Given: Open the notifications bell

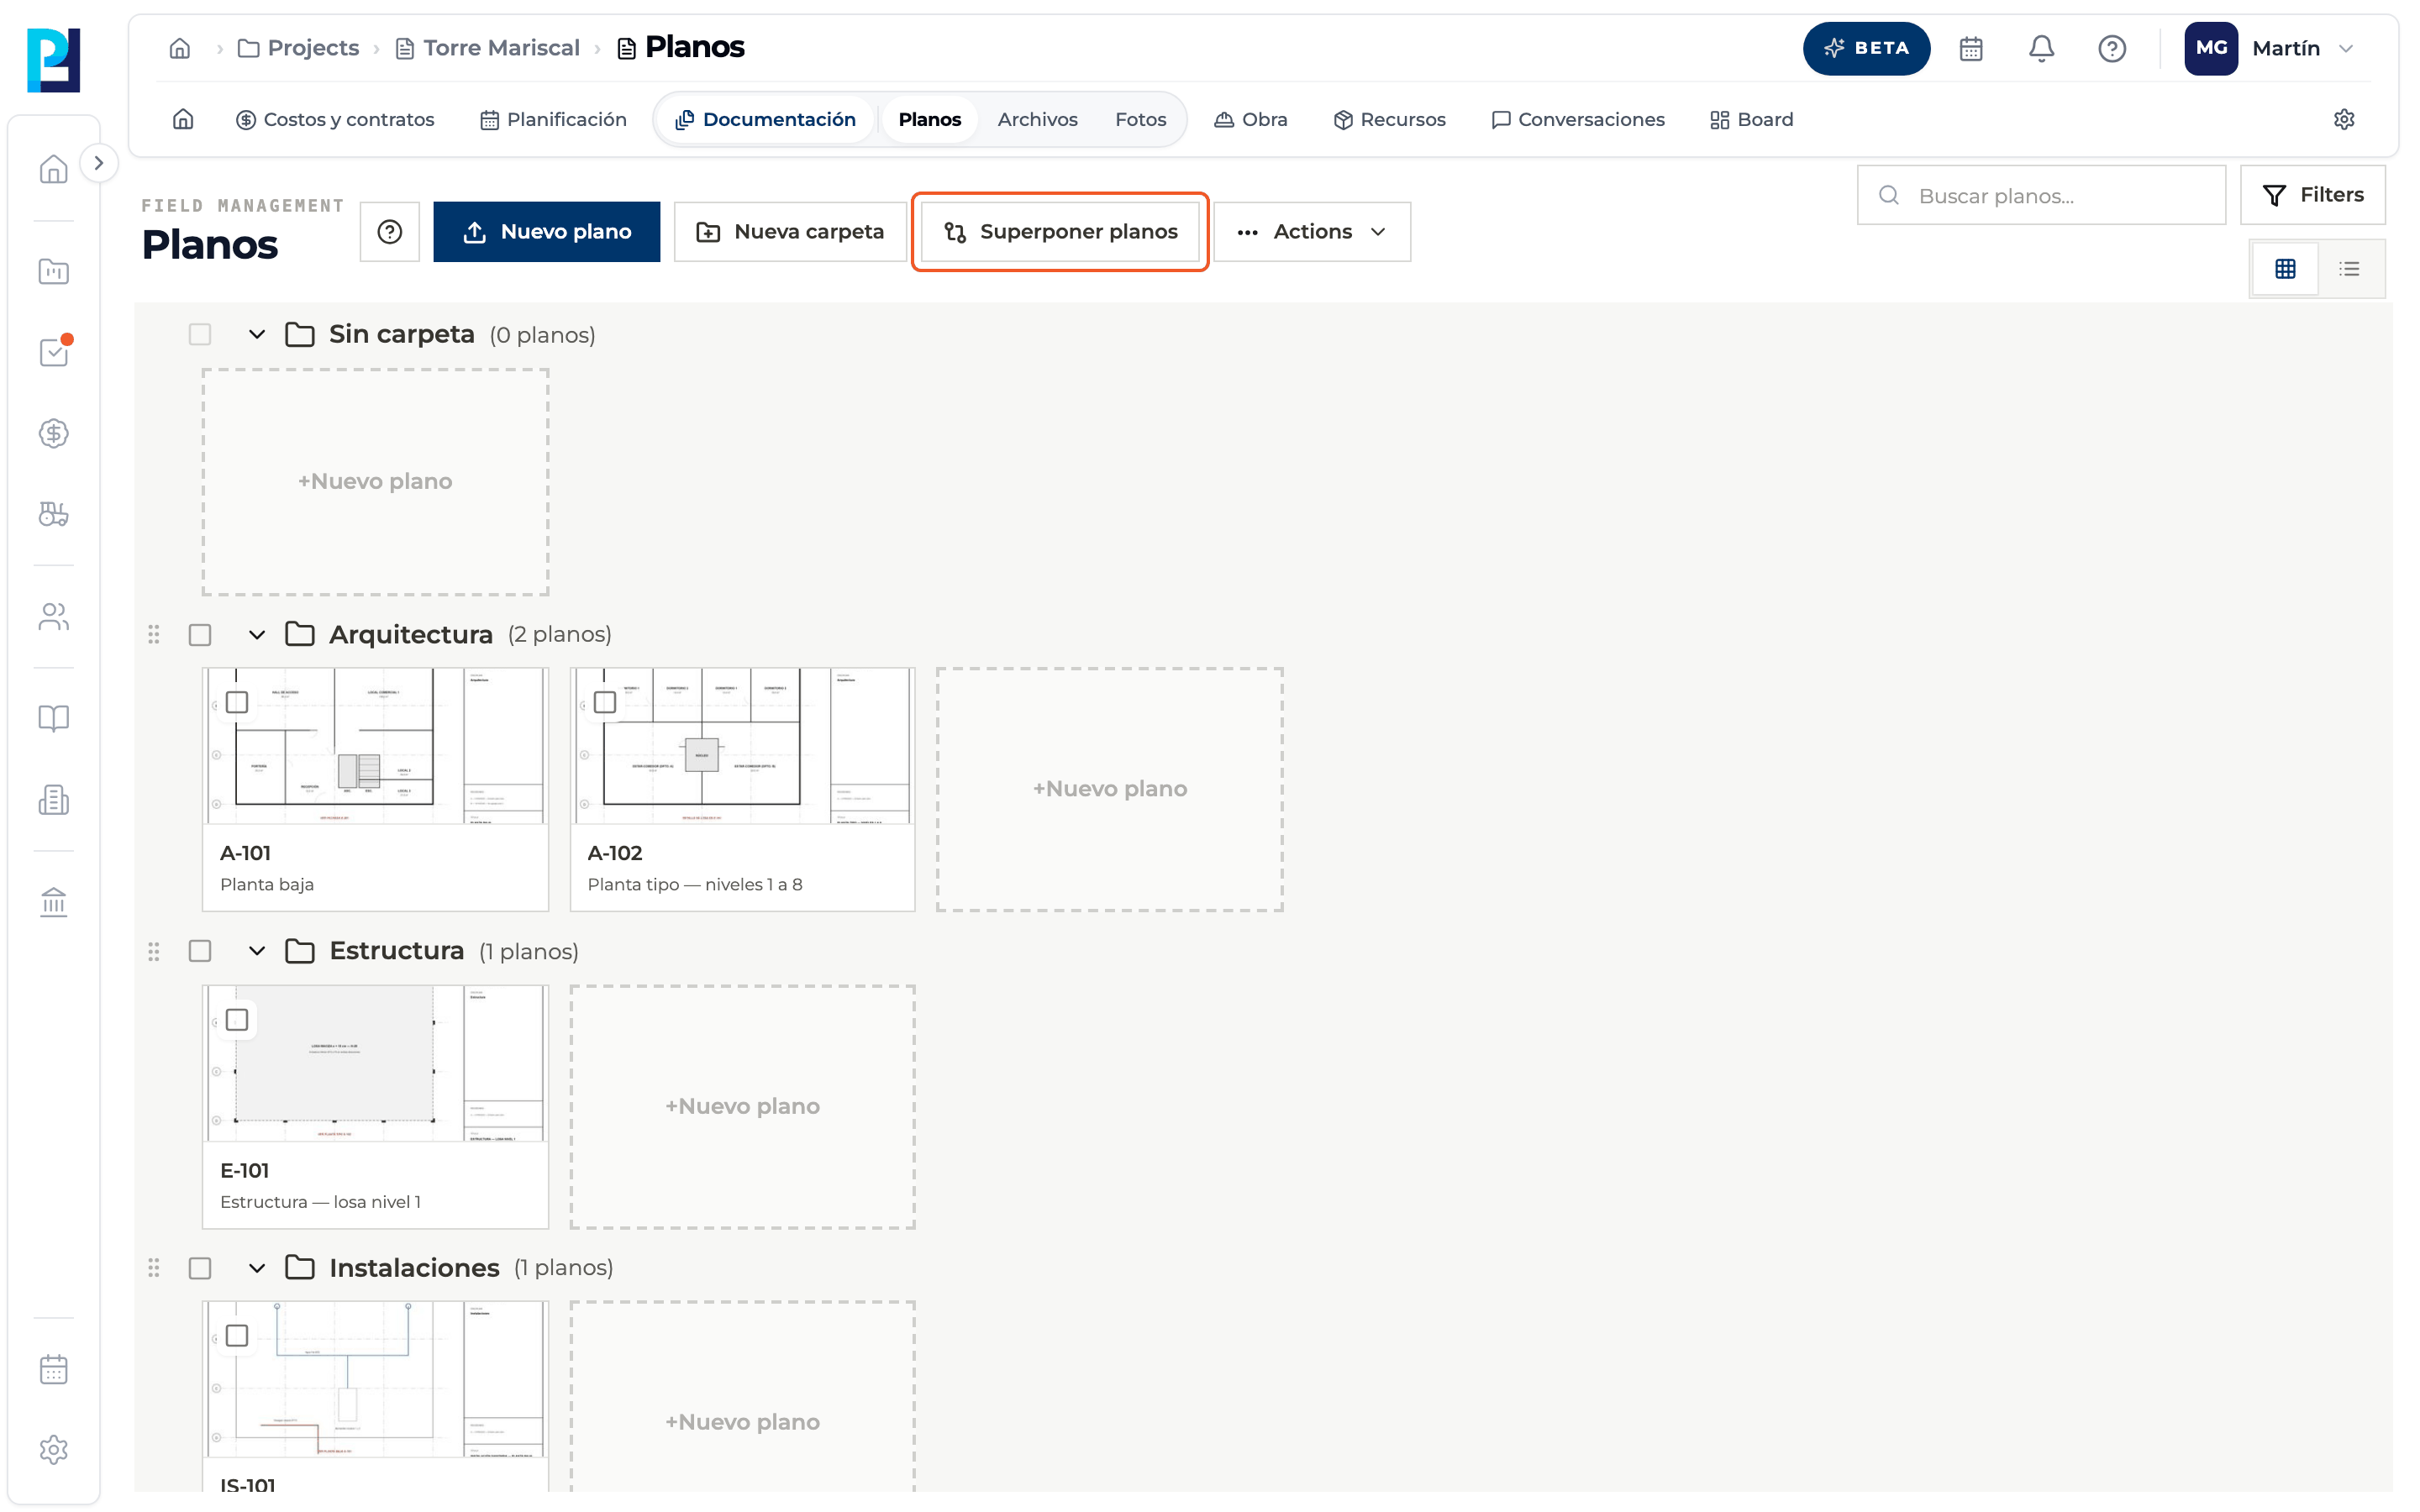Looking at the screenshot, I should [2040, 48].
